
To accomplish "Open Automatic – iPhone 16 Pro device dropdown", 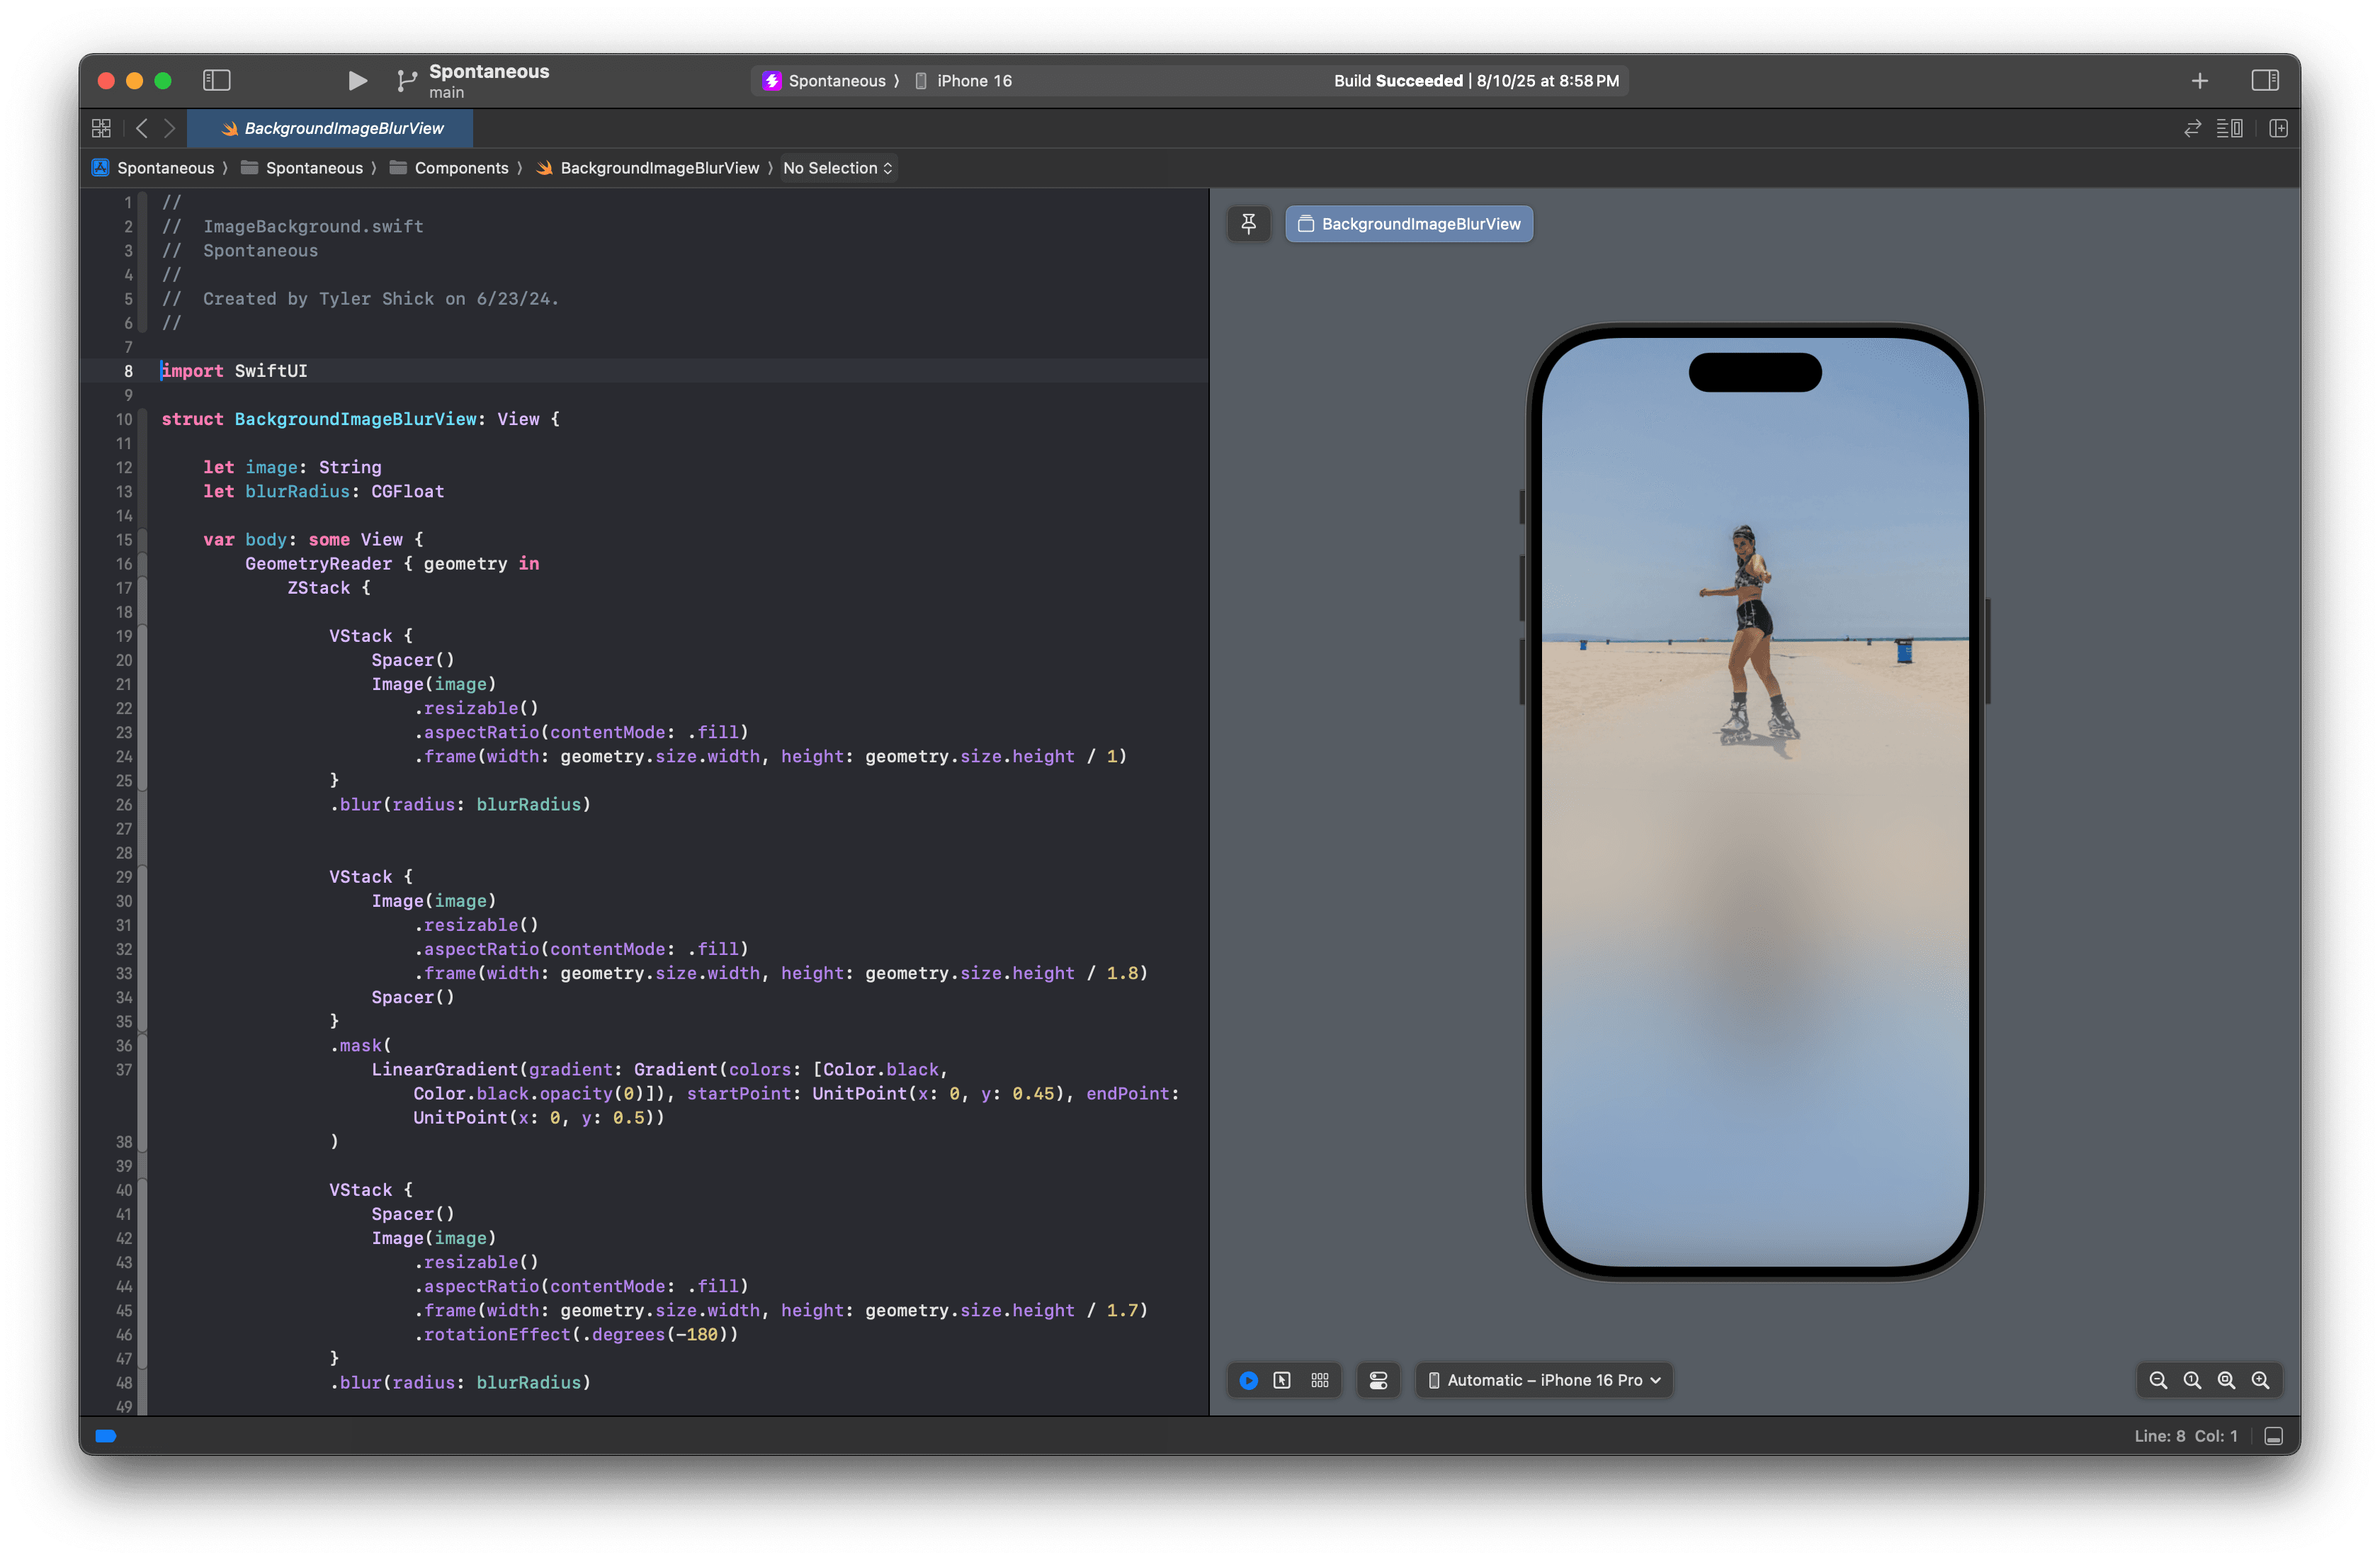I will (1544, 1380).
